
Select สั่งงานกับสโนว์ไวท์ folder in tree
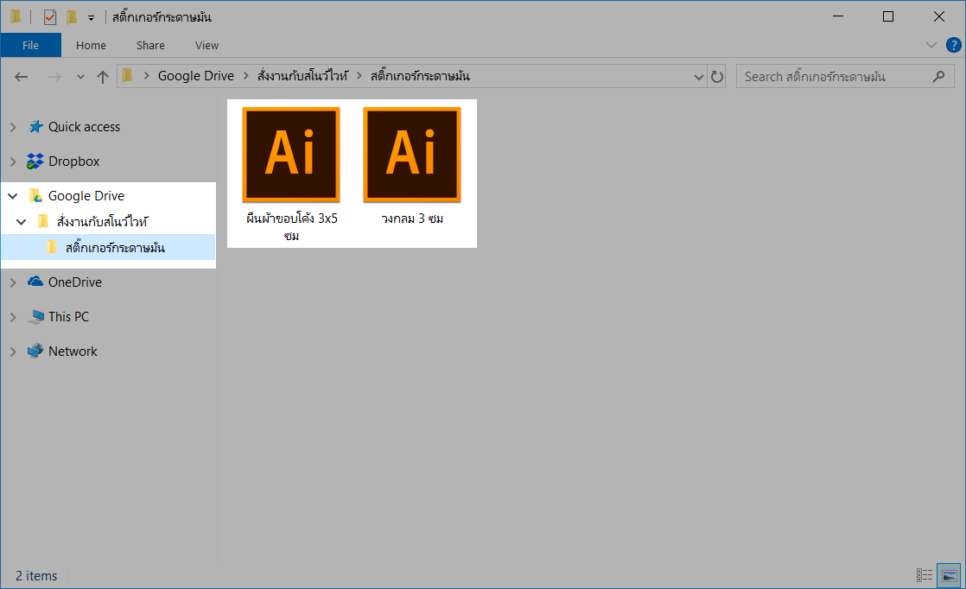(x=102, y=222)
